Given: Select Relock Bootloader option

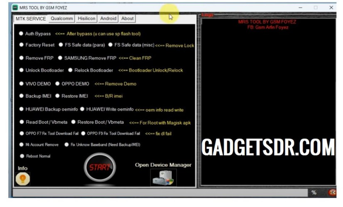Looking at the screenshot, I should coord(91,70).
